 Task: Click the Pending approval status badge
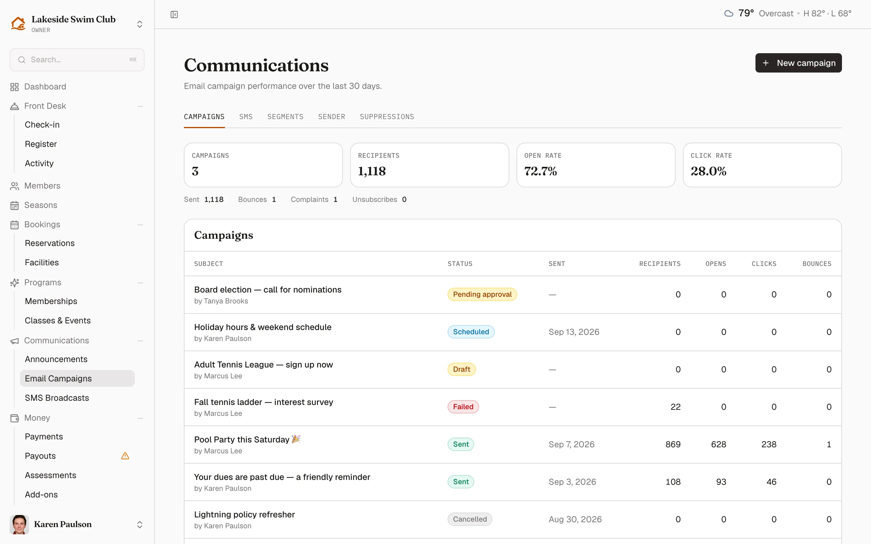482,294
